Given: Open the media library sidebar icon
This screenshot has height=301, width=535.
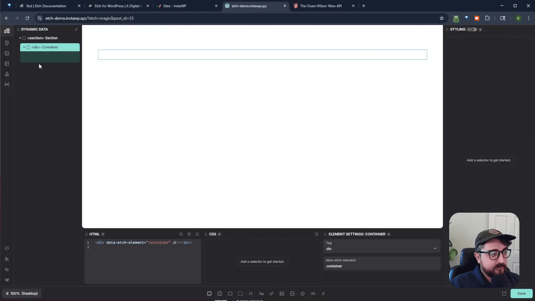Looking at the screenshot, I should tap(7, 53).
